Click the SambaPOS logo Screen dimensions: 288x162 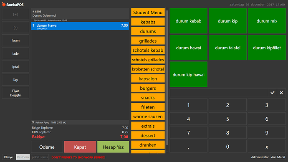tap(13, 5)
